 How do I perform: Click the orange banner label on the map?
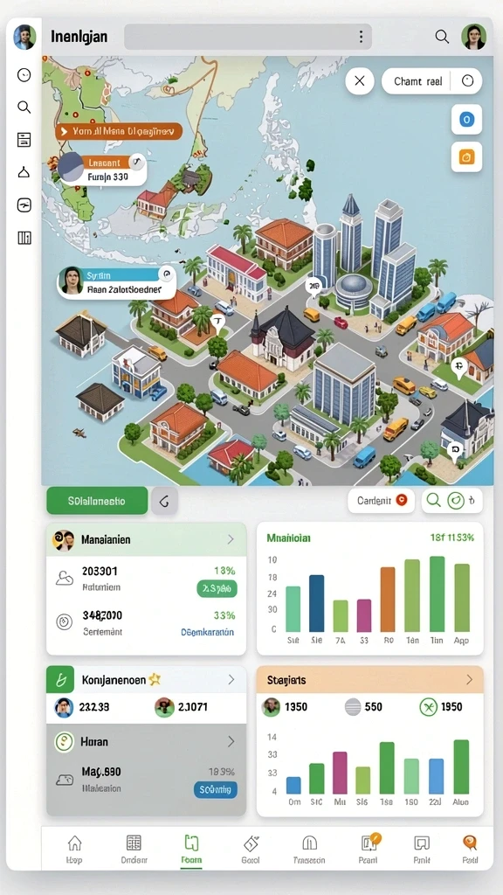pyautogui.click(x=119, y=131)
